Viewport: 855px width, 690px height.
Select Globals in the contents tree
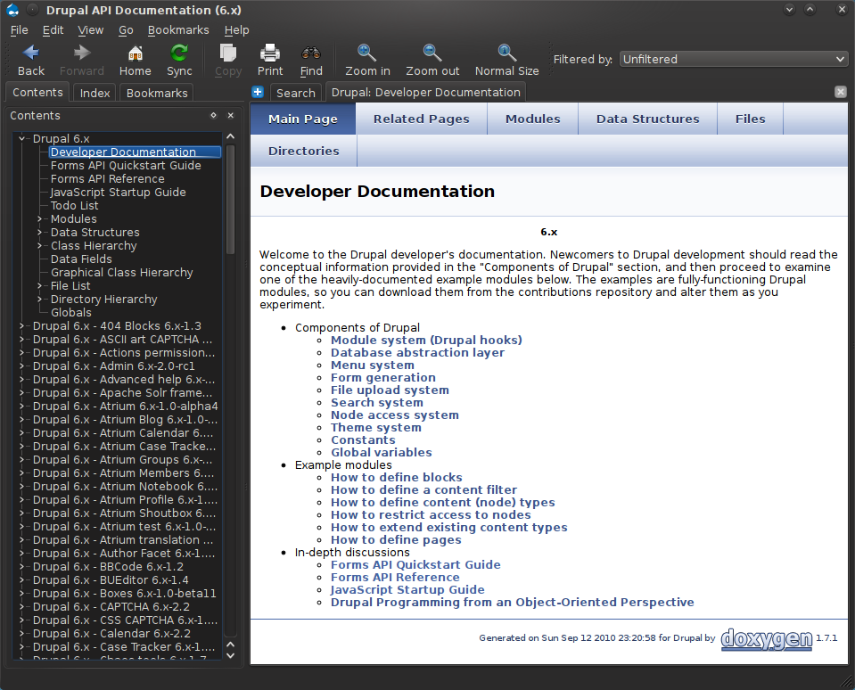[x=71, y=312]
